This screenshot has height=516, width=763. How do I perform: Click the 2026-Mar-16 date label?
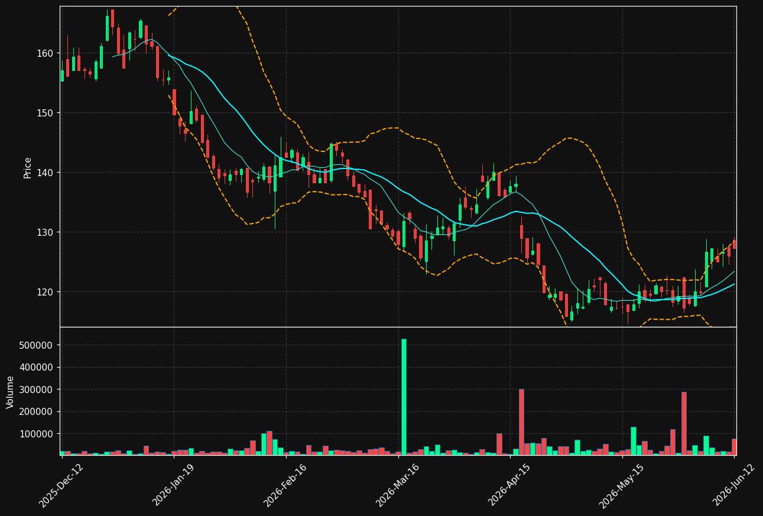coord(397,485)
